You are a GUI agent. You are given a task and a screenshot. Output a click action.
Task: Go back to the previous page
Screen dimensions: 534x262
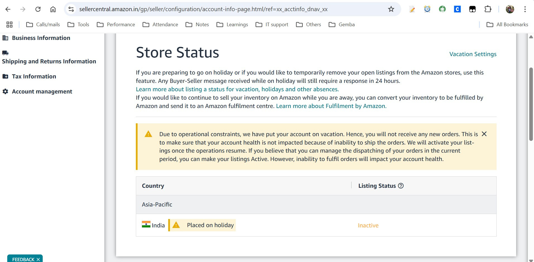coord(8,9)
